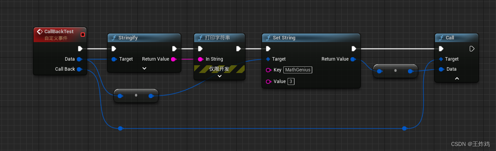Click the Call Back output pin
Screen dimensions: 496x151
tap(79, 69)
